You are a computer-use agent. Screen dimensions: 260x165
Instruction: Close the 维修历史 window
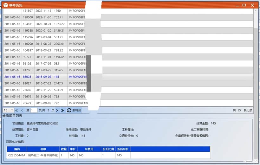(x=252, y=5)
